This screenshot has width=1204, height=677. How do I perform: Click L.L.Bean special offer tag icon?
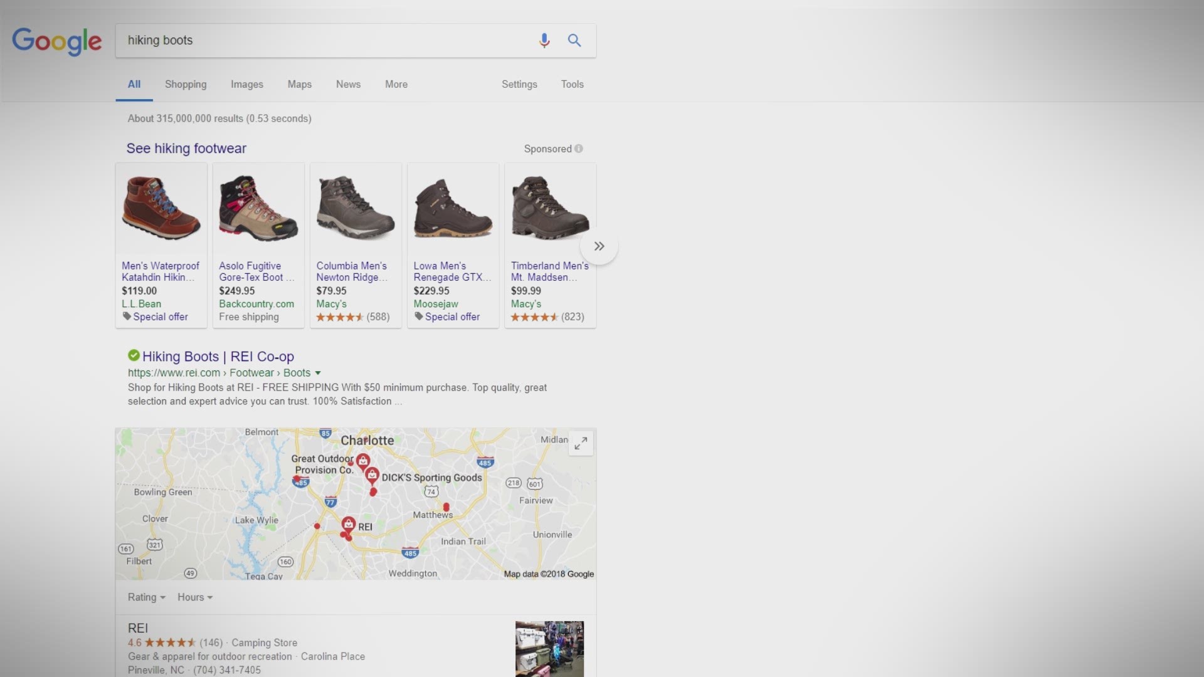(x=127, y=317)
